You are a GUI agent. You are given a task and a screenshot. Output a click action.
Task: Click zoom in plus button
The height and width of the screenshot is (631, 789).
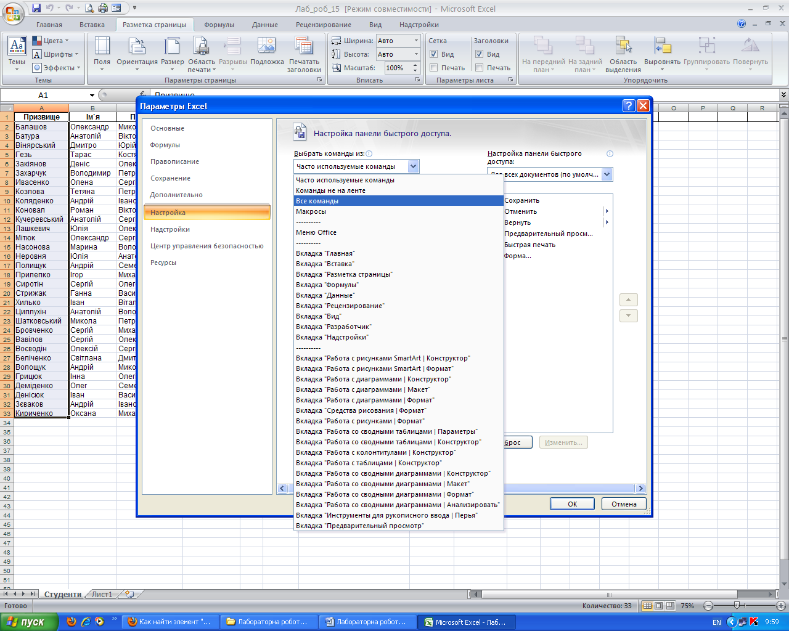click(x=781, y=606)
